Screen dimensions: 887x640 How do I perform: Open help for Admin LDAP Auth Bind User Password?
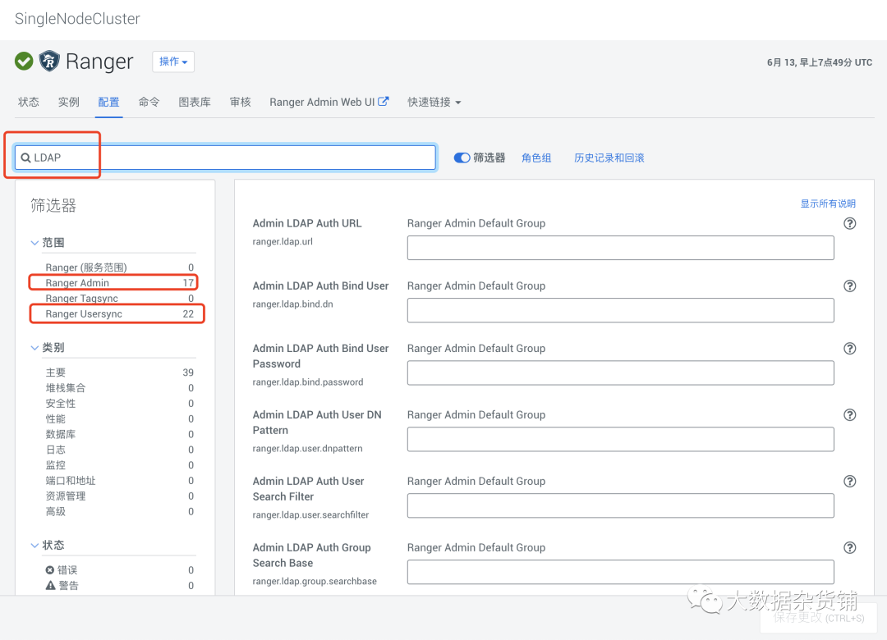tap(850, 348)
